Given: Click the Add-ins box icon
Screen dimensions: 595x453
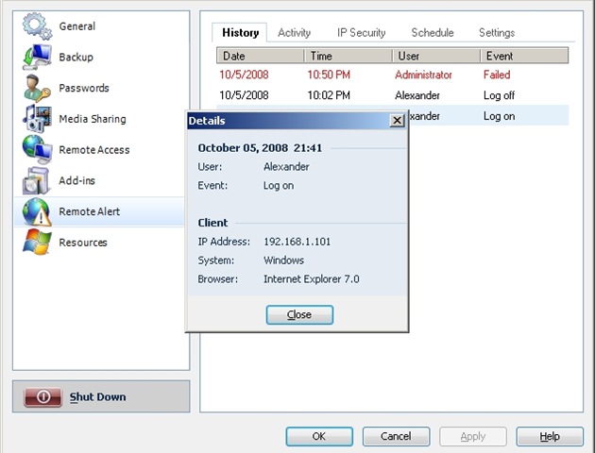Looking at the screenshot, I should point(36,180).
